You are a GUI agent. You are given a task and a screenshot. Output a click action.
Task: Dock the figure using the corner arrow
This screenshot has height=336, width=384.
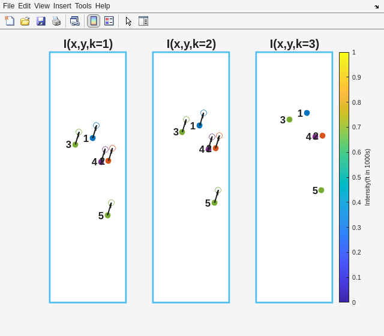tap(377, 7)
